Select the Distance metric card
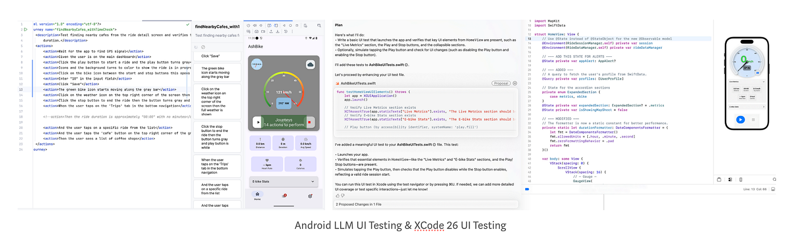The height and width of the screenshot is (246, 795). [260, 142]
